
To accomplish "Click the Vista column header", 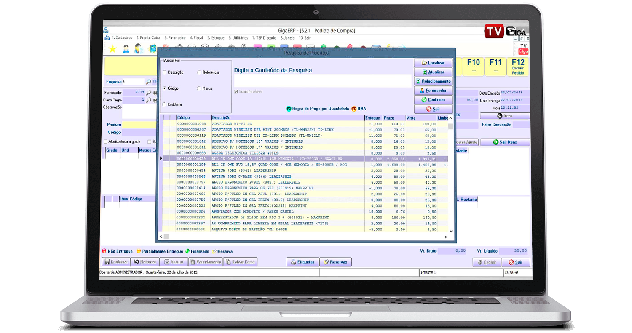I will point(421,118).
